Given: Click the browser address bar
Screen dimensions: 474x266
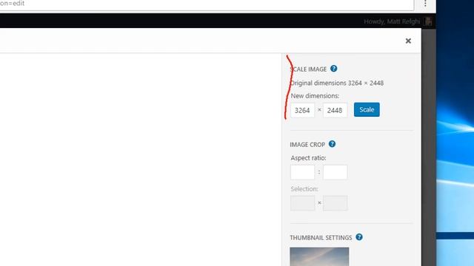Looking at the screenshot, I should (207, 4).
